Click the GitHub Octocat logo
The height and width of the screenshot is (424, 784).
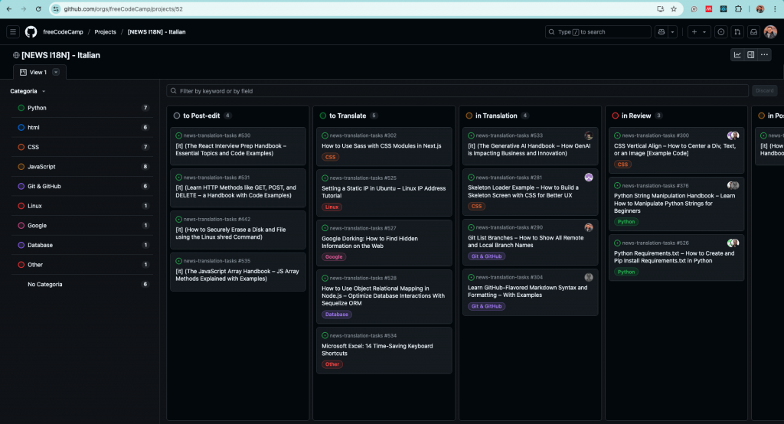pos(31,32)
